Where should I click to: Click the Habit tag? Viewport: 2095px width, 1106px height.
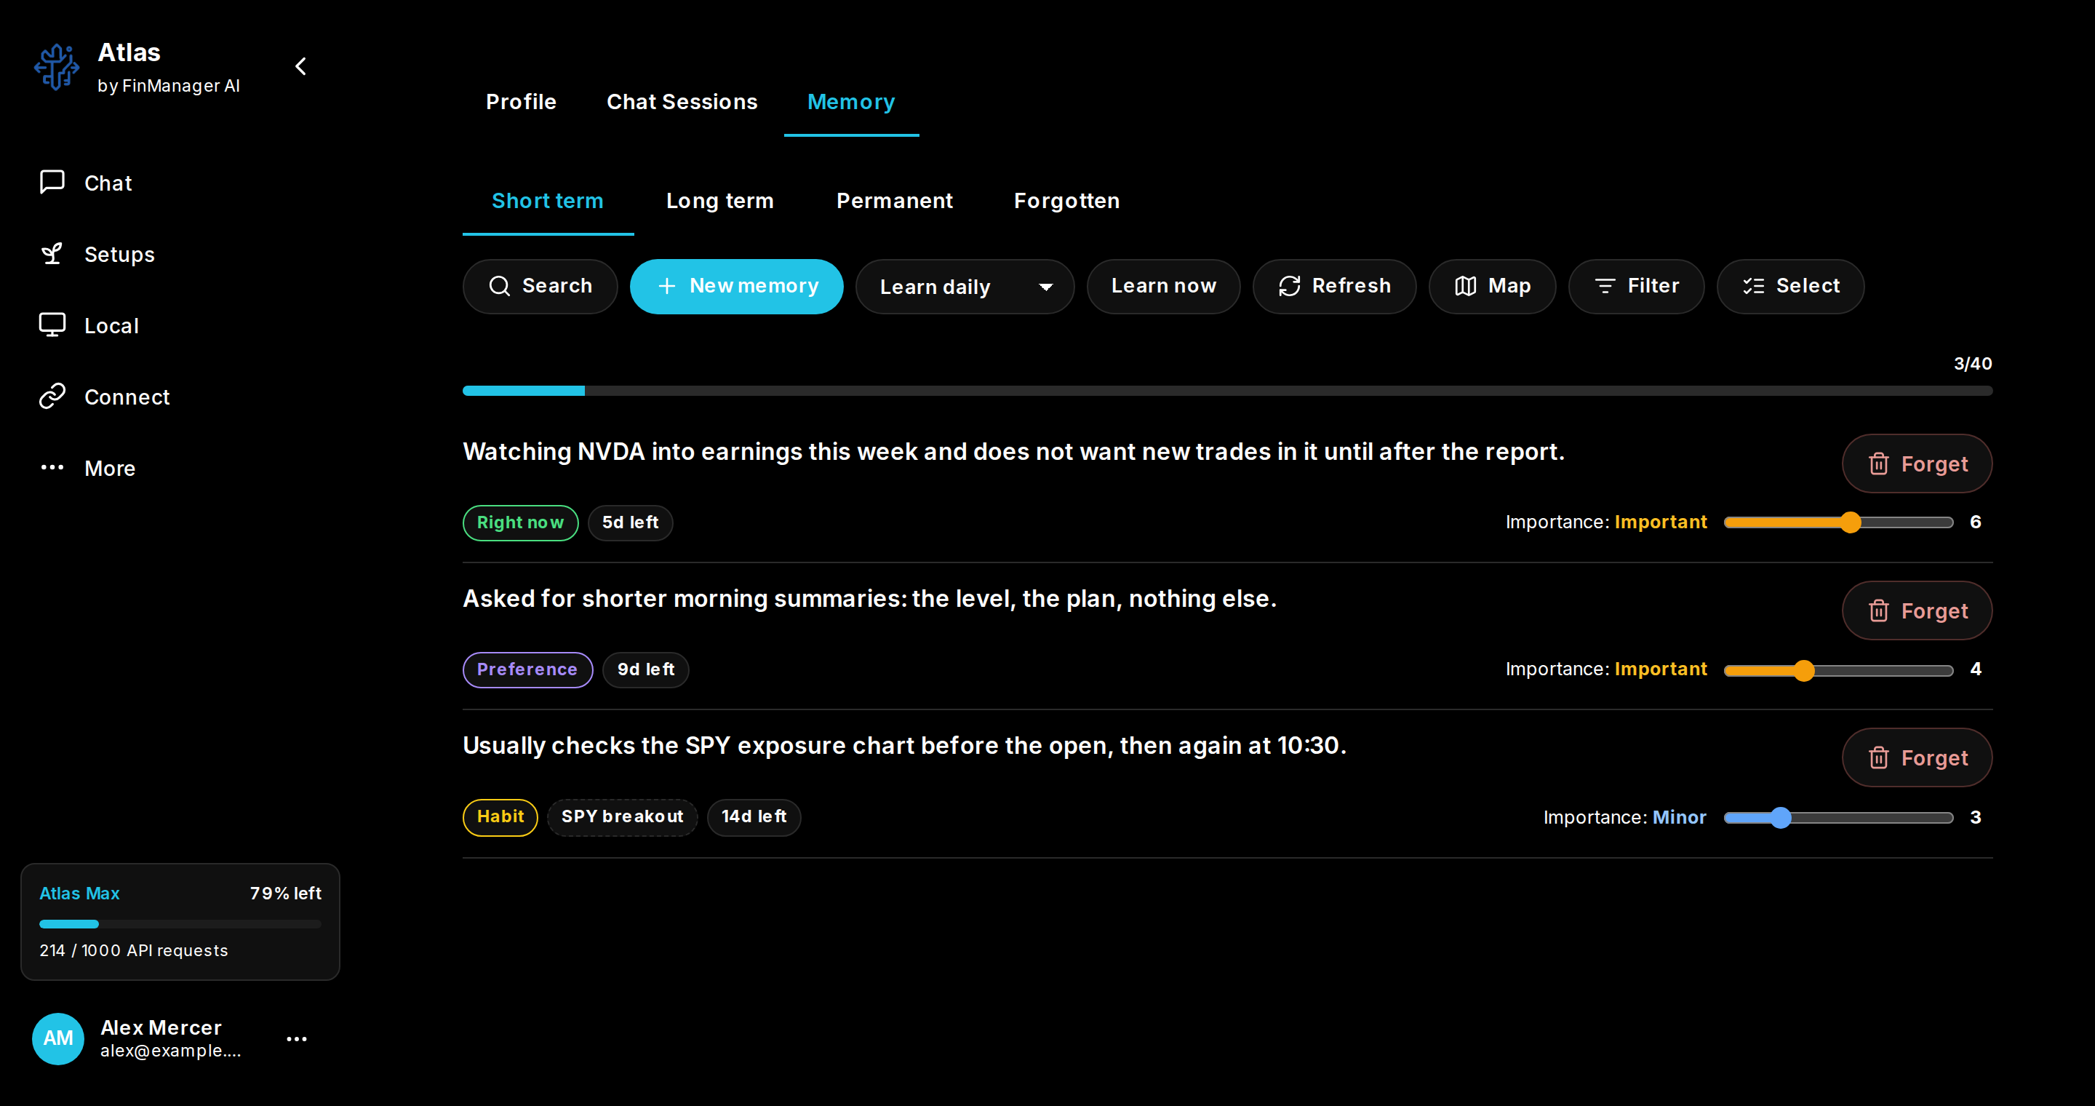click(x=500, y=817)
